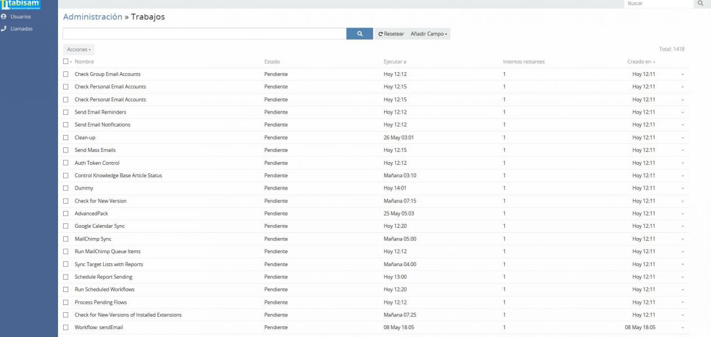Screen dimensions: 711x337
Task: Sort by the Creado en column
Action: click(639, 62)
